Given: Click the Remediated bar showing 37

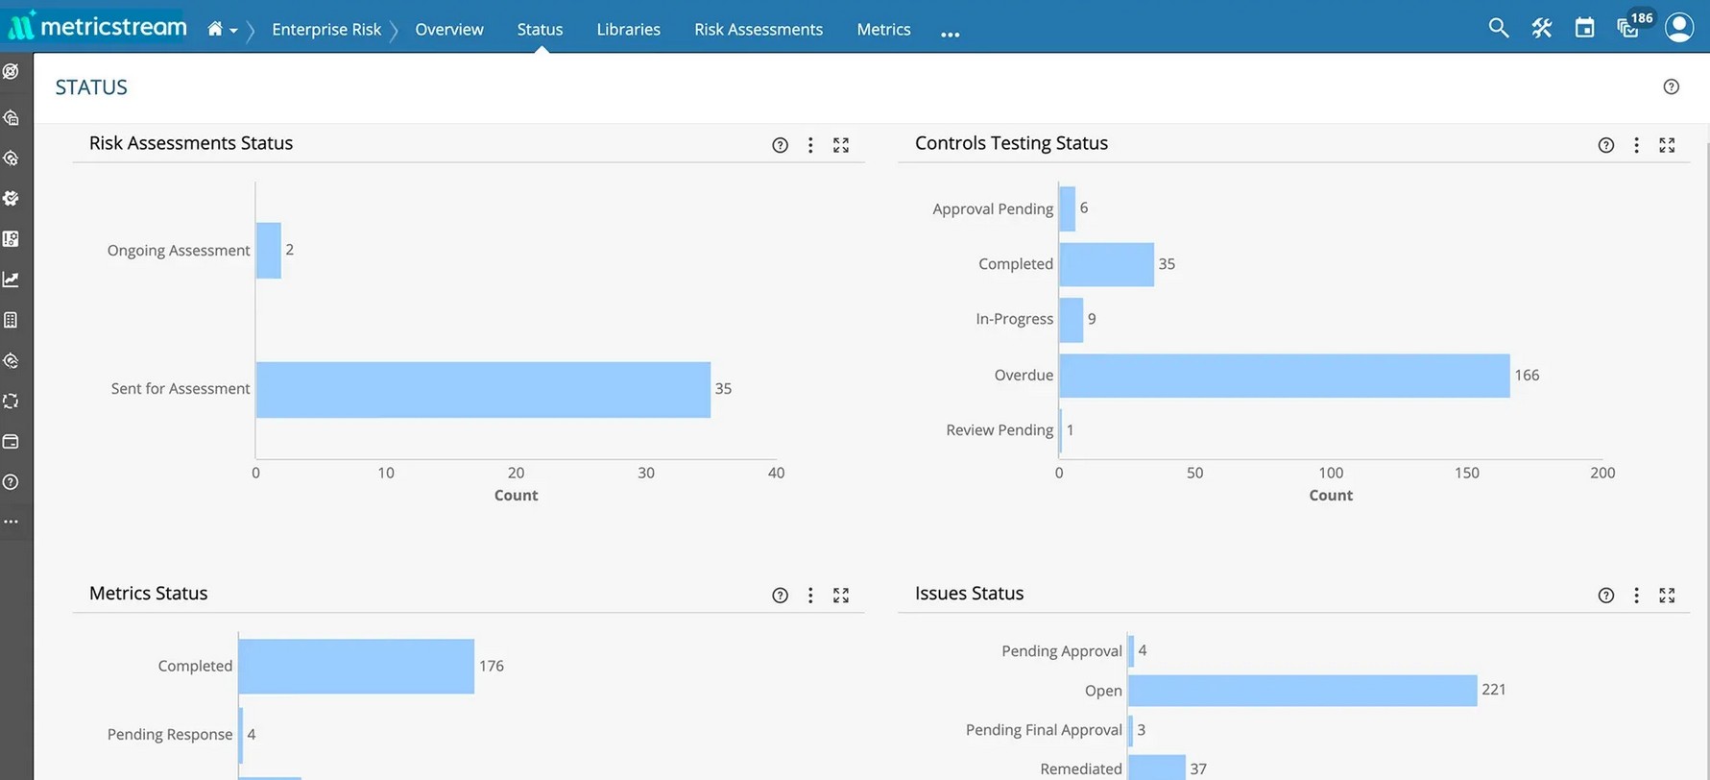Looking at the screenshot, I should (1157, 768).
